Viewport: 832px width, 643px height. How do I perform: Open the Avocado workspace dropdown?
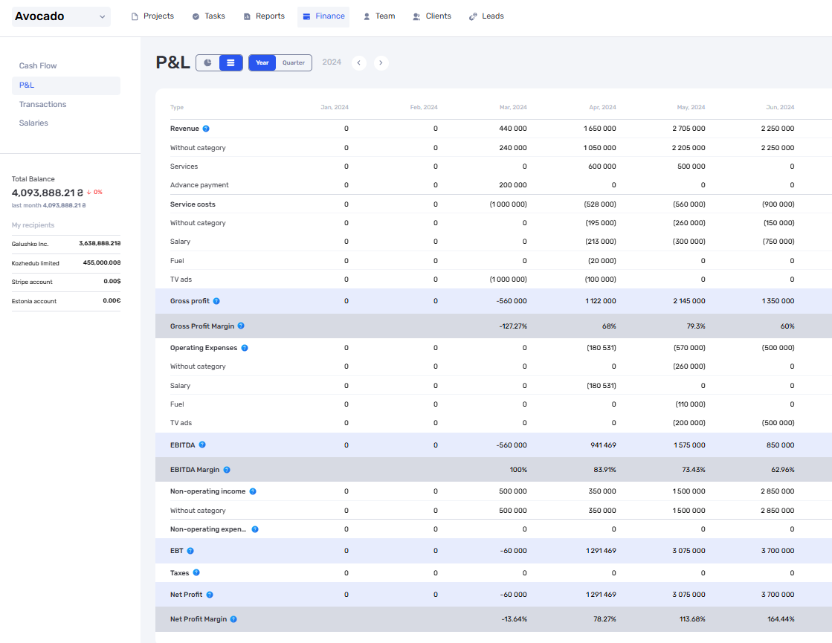pyautogui.click(x=61, y=16)
